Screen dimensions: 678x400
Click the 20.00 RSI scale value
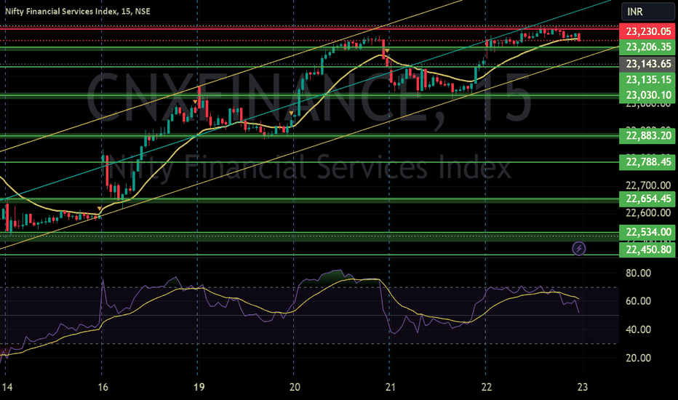638,358
